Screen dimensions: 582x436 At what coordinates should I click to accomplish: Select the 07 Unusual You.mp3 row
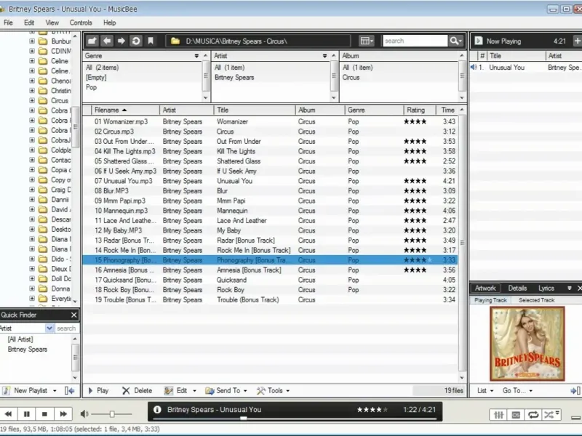(270, 181)
